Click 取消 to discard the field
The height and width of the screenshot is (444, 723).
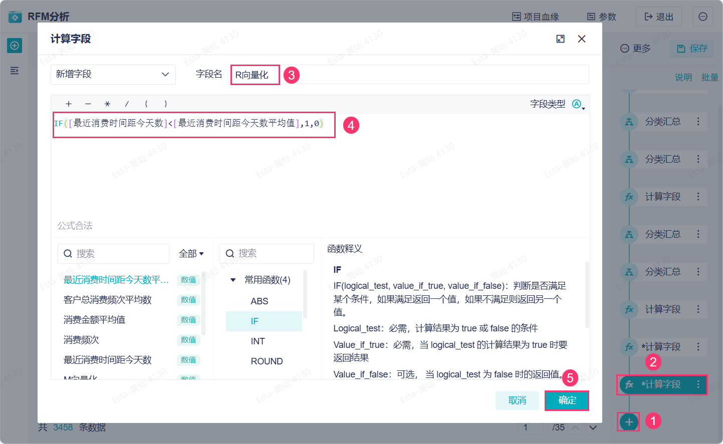(x=517, y=400)
